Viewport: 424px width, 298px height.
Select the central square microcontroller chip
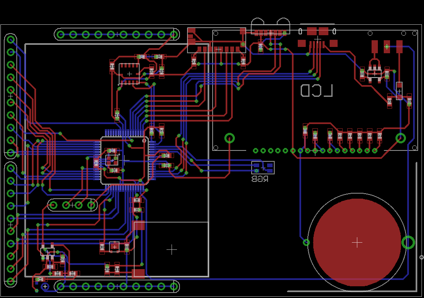125,161
